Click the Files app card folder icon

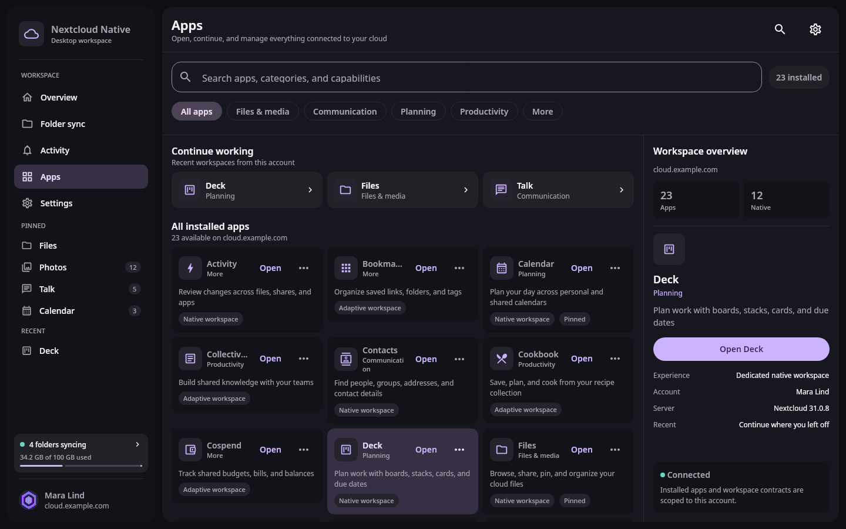502,450
